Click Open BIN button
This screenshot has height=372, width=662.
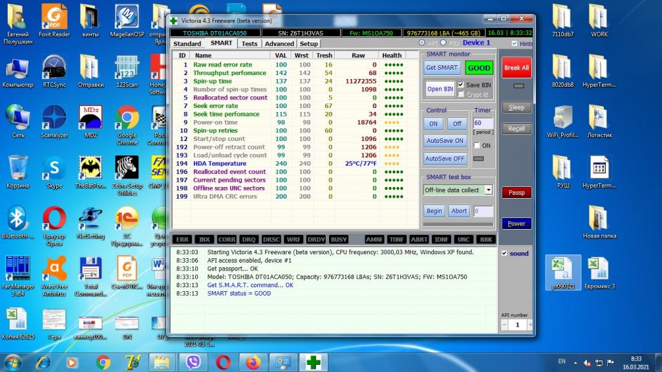pyautogui.click(x=440, y=89)
